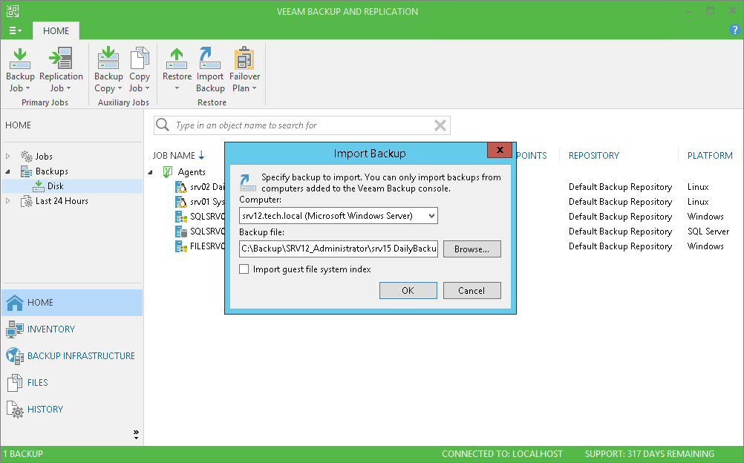Collapse the Backups tree node
Image resolution: width=744 pixels, height=463 pixels.
(8, 171)
